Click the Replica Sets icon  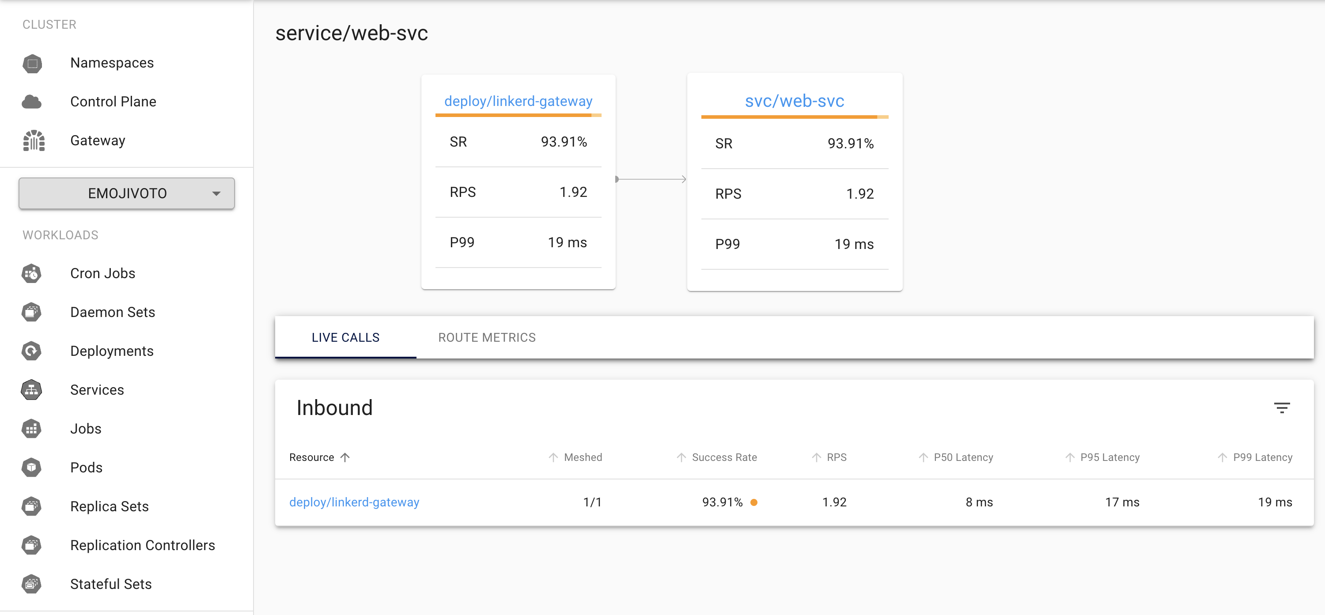tap(32, 506)
